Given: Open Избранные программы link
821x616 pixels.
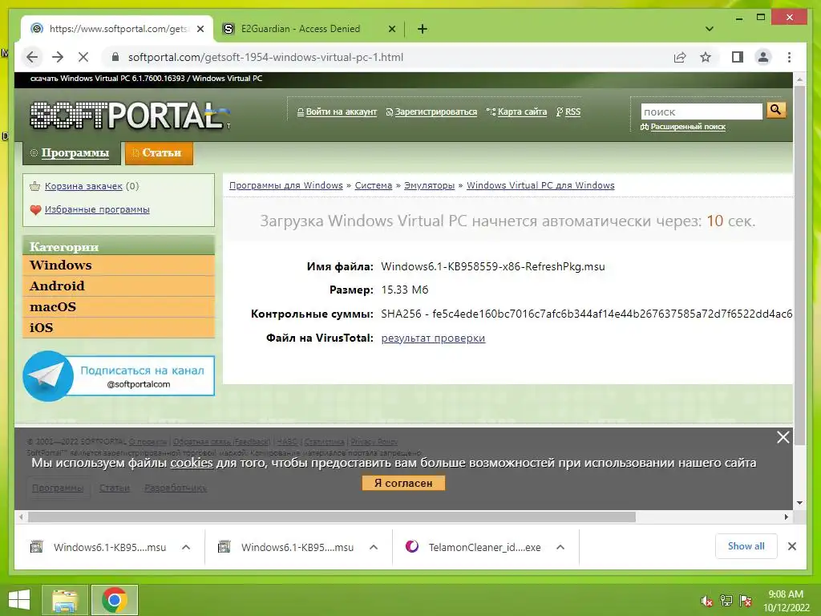Looking at the screenshot, I should (97, 209).
